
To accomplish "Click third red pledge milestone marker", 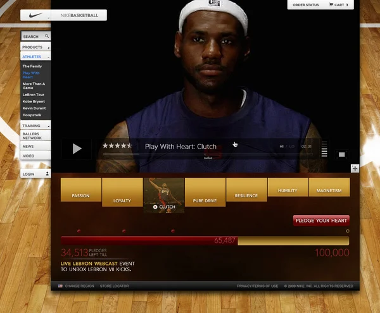I will pyautogui.click(x=173, y=231).
